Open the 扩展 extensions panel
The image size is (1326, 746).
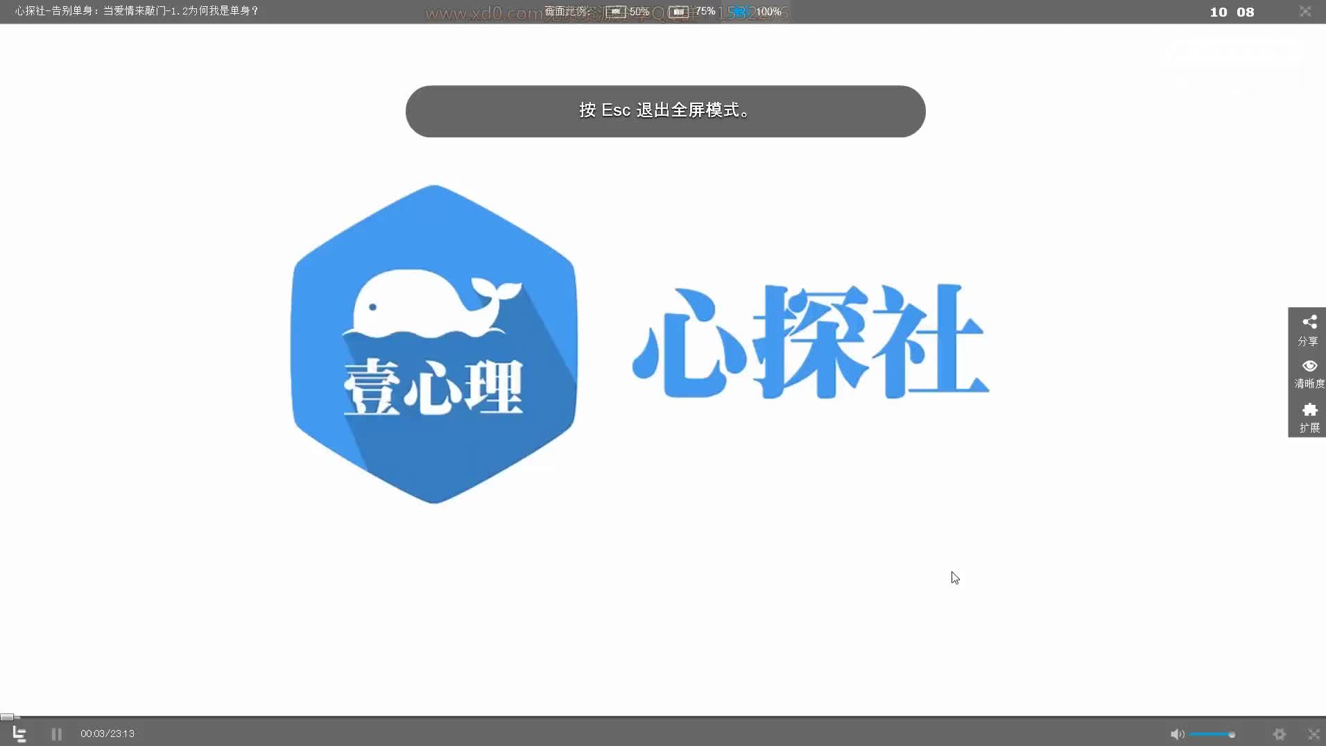pyautogui.click(x=1309, y=417)
